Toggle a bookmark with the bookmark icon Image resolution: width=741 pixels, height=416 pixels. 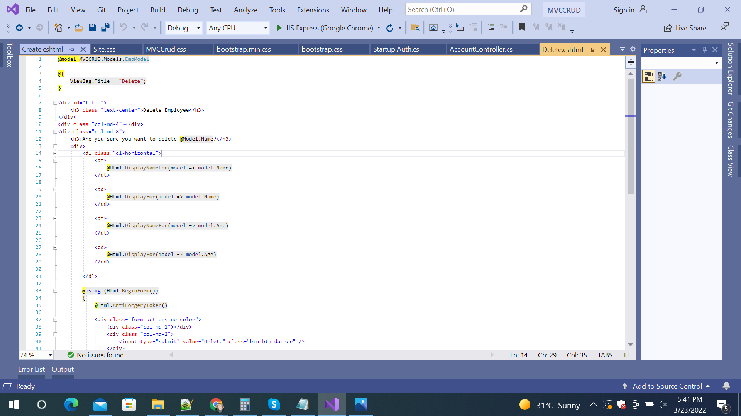(522, 27)
